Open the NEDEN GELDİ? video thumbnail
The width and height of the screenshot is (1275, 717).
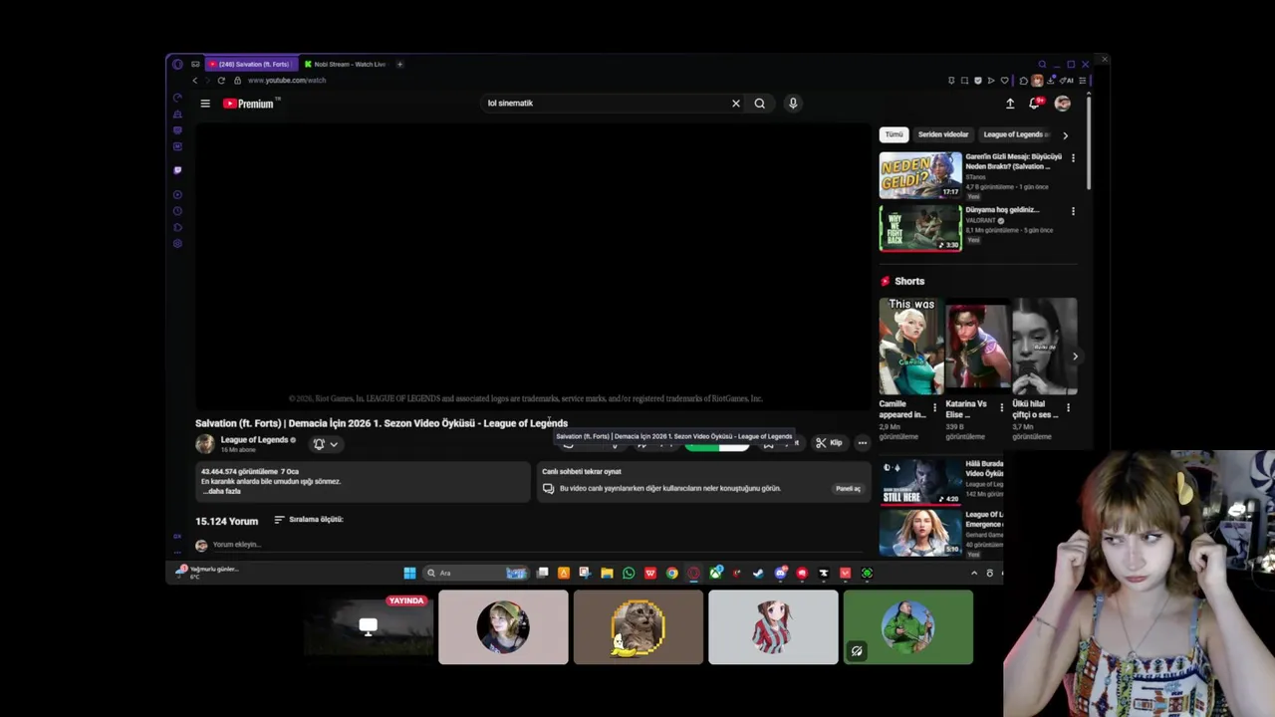pyautogui.click(x=920, y=175)
